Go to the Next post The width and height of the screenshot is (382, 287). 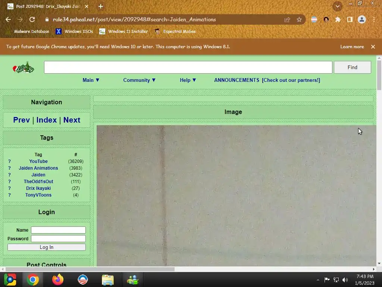click(x=72, y=120)
